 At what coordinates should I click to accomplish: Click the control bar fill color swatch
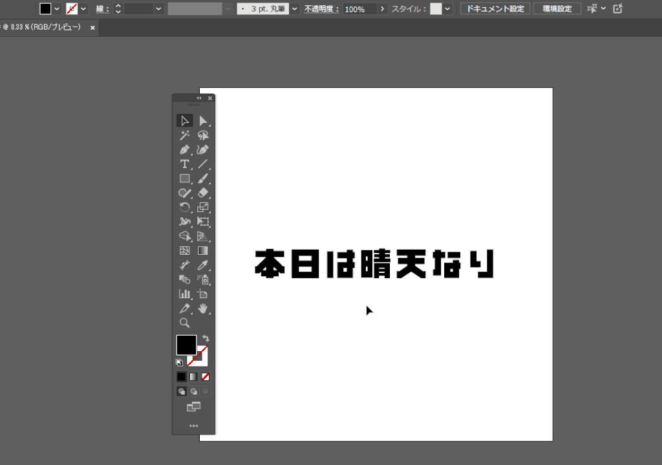[45, 8]
